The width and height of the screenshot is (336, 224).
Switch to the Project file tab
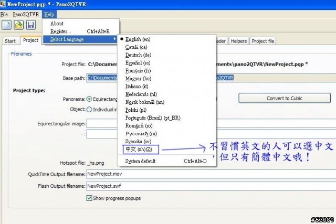pyautogui.click(x=262, y=41)
